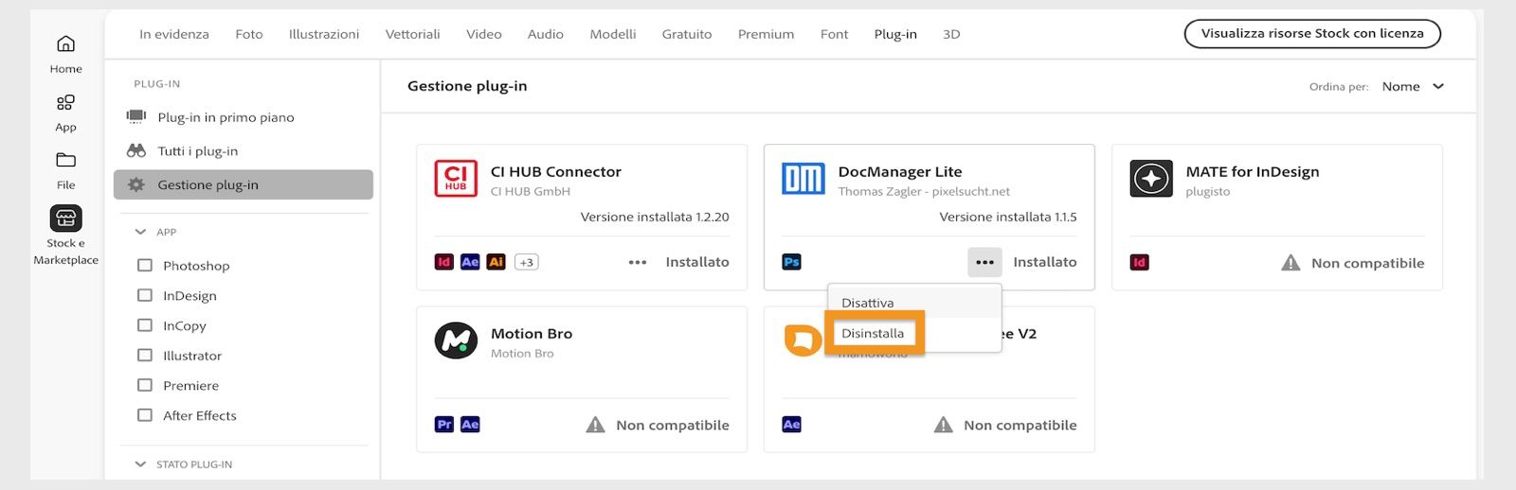
Task: Click the DocManager Lite title
Action: [x=900, y=171]
